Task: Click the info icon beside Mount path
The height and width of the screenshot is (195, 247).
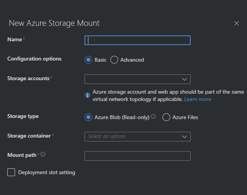Action: point(43,154)
